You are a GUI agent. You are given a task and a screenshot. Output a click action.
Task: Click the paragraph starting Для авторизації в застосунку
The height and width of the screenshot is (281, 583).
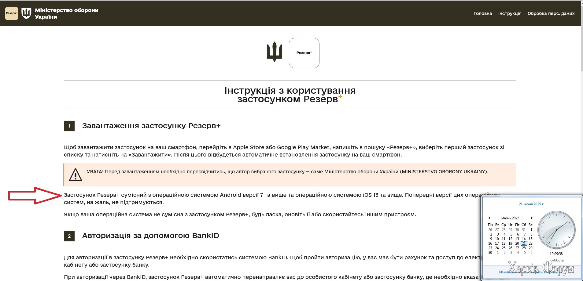[x=272, y=261]
